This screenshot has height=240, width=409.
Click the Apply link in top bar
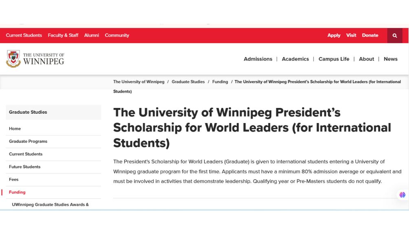click(x=334, y=35)
